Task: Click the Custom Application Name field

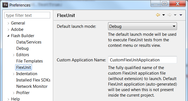Action: [x=143, y=60]
